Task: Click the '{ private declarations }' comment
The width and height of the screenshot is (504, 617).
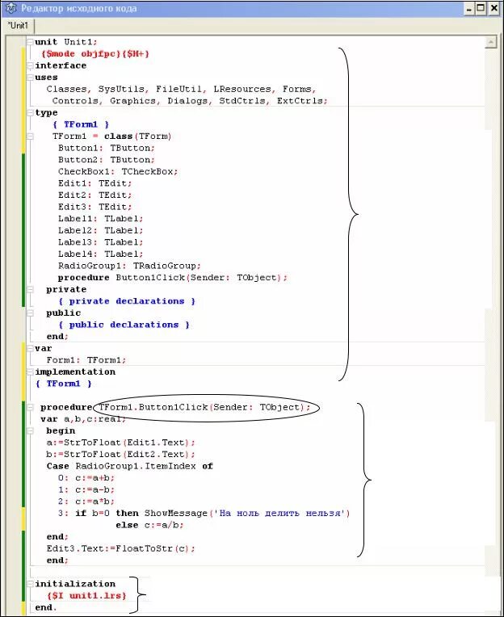Action: 127,301
